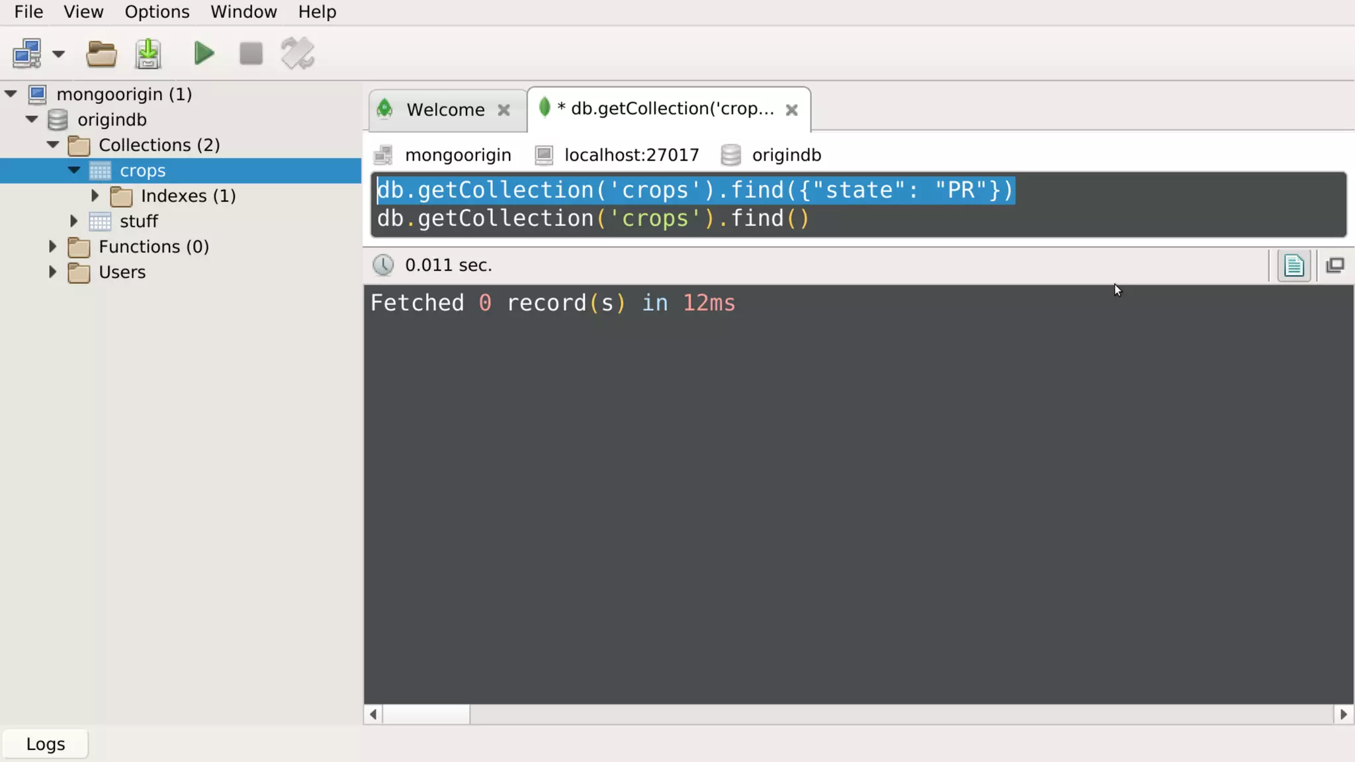Expand the stuff collection
The height and width of the screenshot is (762, 1355).
(x=74, y=221)
